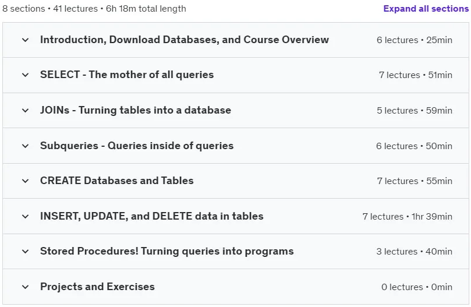The image size is (471, 307).
Task: Click the '7 lectures • 1hr 39min' label
Action: click(408, 217)
